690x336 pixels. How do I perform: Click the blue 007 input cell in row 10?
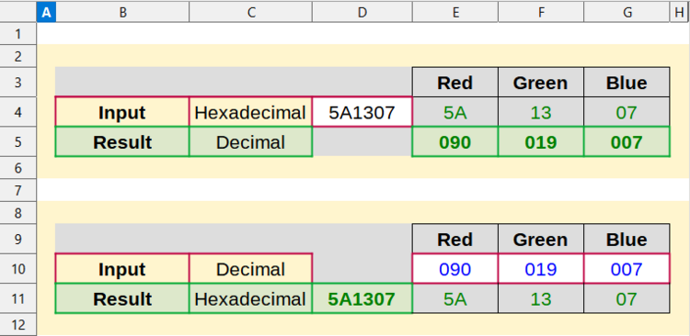tap(627, 269)
